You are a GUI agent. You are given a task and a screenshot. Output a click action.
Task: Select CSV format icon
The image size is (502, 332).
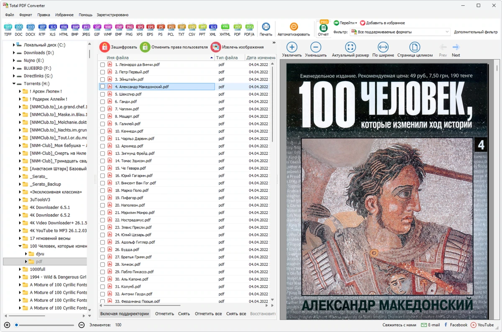coord(192,29)
